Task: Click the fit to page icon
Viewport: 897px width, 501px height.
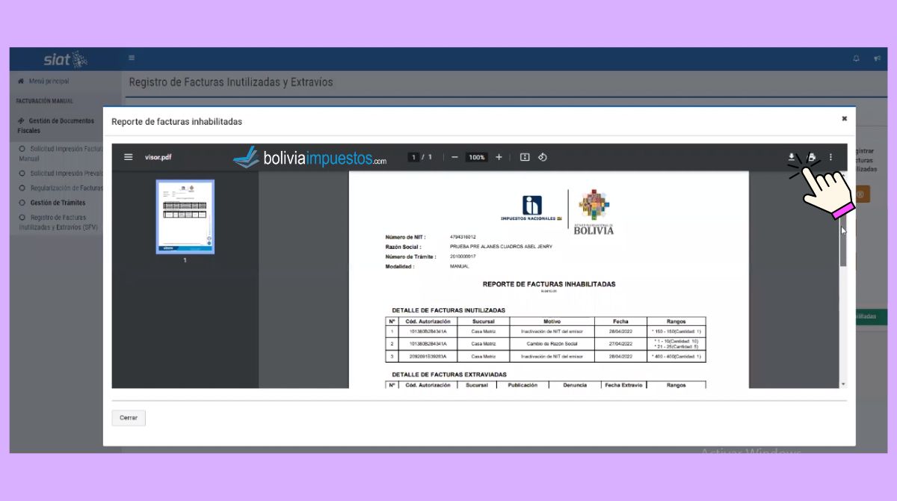Action: click(525, 157)
